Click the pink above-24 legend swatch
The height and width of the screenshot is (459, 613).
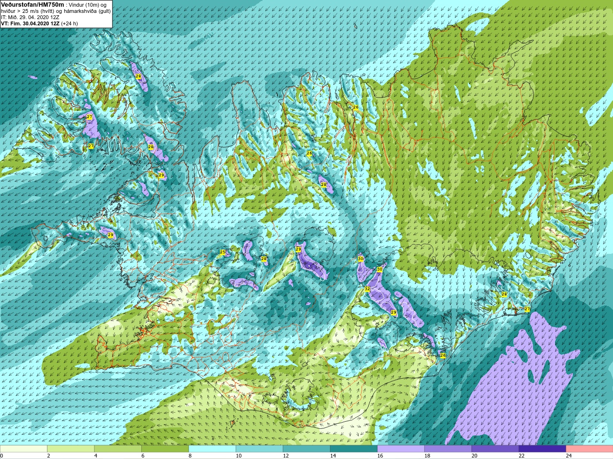tap(590, 449)
